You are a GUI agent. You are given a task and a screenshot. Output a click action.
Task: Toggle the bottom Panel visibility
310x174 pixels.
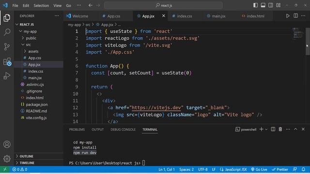(x=263, y=5)
